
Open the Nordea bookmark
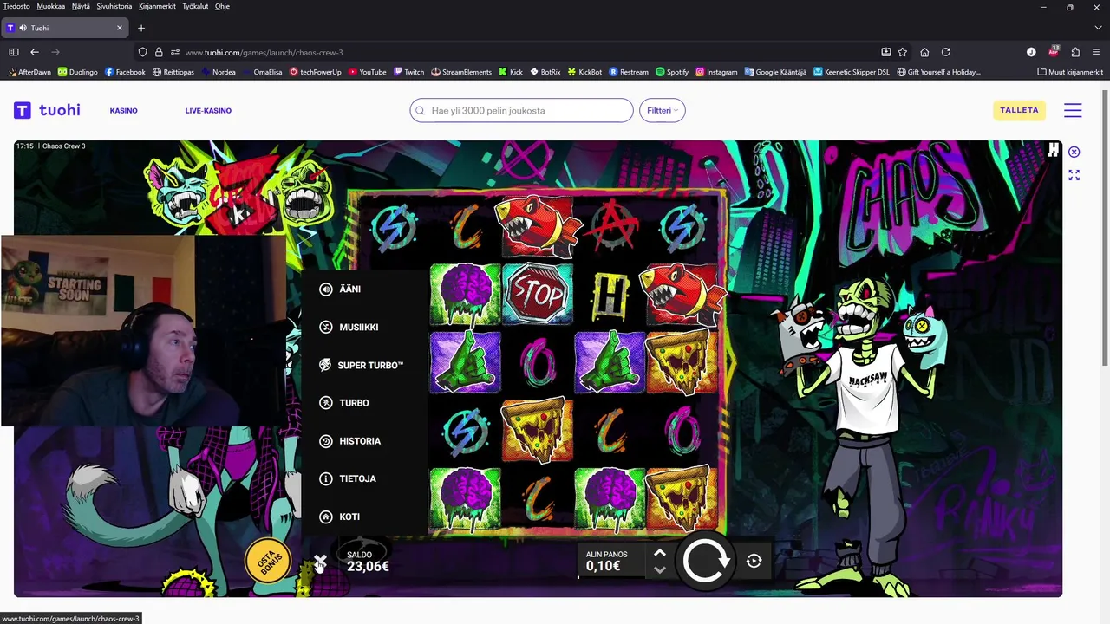(219, 72)
